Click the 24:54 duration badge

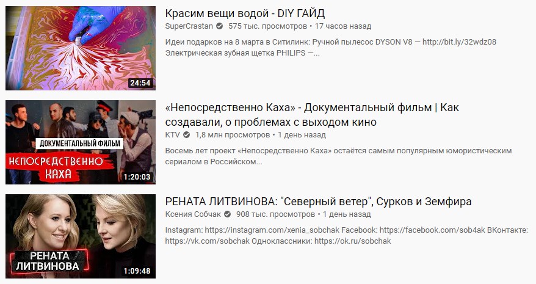[x=140, y=83]
